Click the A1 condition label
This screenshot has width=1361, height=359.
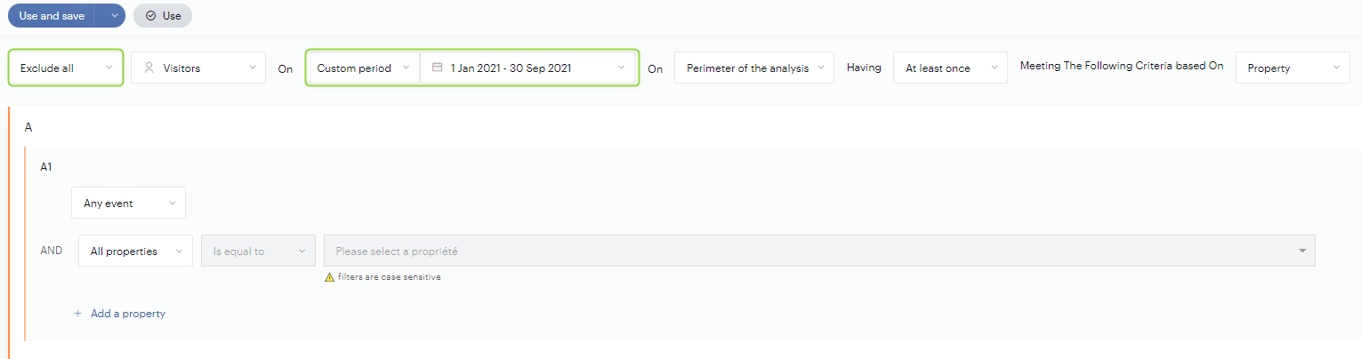[47, 166]
